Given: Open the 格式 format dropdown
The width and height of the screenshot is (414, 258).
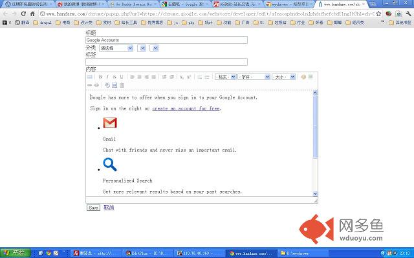Looking at the screenshot, I should (226, 77).
